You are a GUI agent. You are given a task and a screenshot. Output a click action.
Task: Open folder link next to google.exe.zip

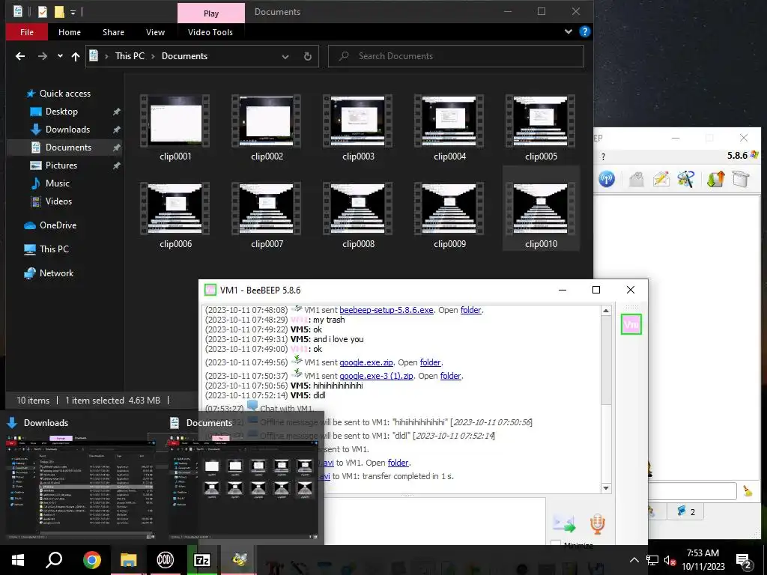pyautogui.click(x=431, y=362)
